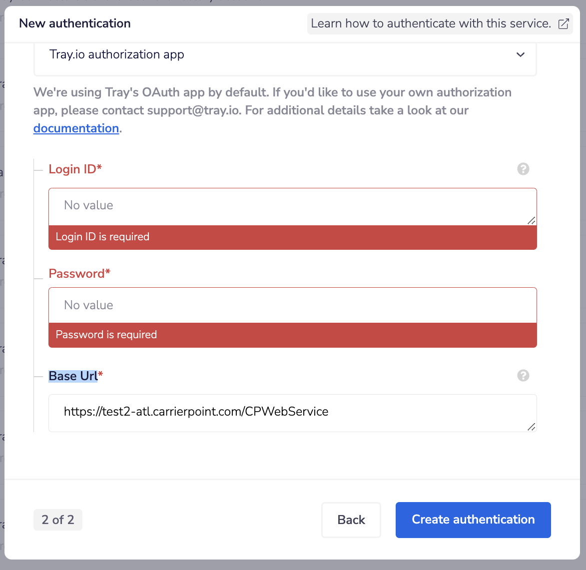The height and width of the screenshot is (570, 586).
Task: Open the documentation link
Action: point(76,128)
